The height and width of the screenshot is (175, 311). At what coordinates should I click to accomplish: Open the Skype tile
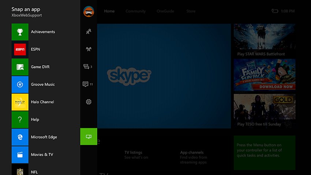click(x=164, y=76)
